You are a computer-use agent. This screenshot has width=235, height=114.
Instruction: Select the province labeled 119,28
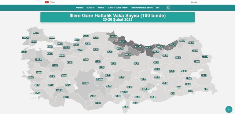pos(85,83)
